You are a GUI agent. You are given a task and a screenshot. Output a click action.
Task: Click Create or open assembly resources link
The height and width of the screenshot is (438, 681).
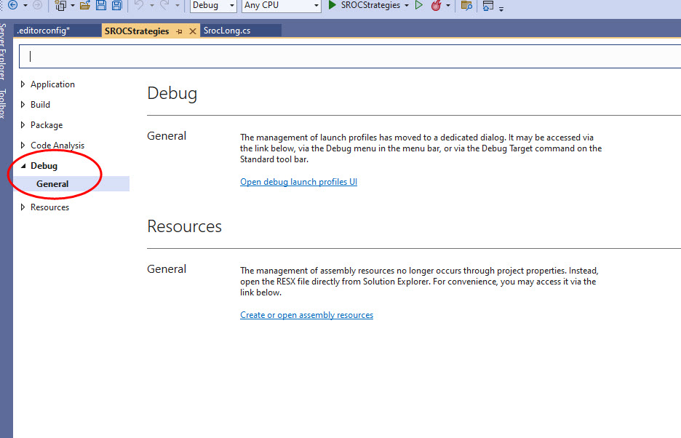pyautogui.click(x=306, y=315)
